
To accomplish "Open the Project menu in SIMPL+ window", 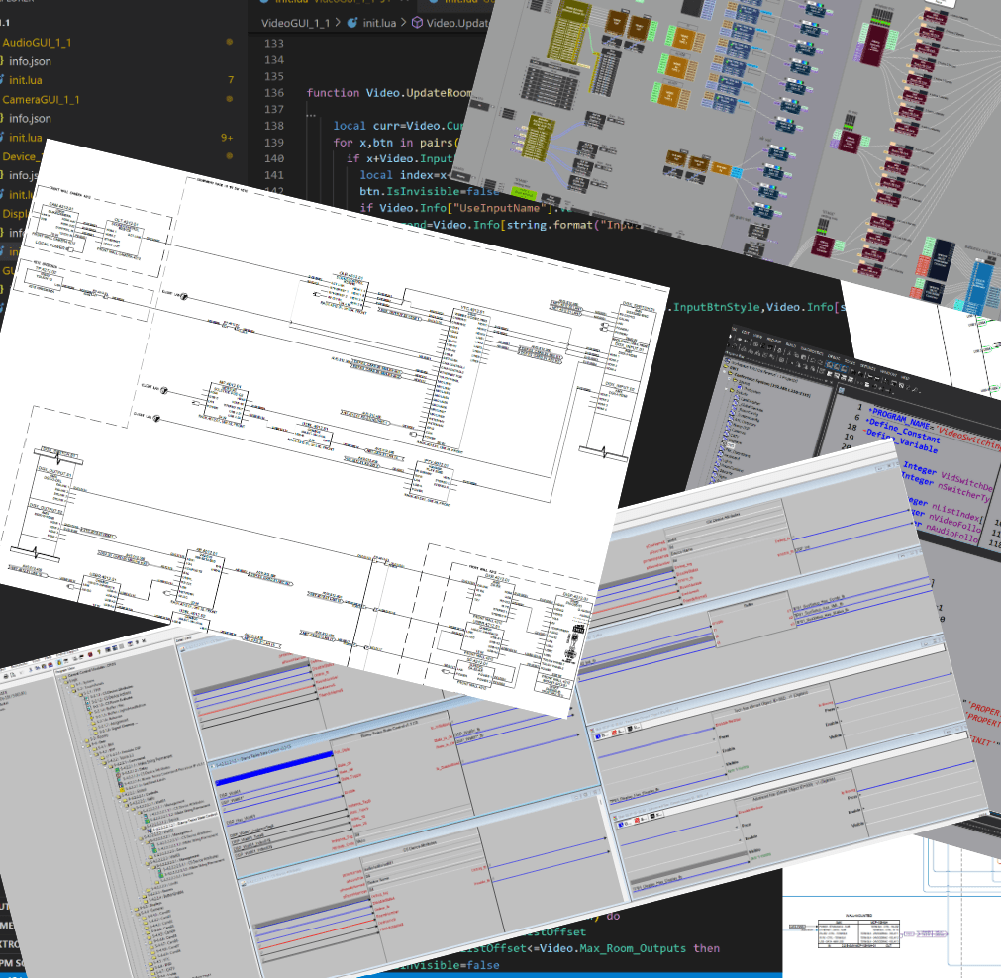I will tap(773, 340).
